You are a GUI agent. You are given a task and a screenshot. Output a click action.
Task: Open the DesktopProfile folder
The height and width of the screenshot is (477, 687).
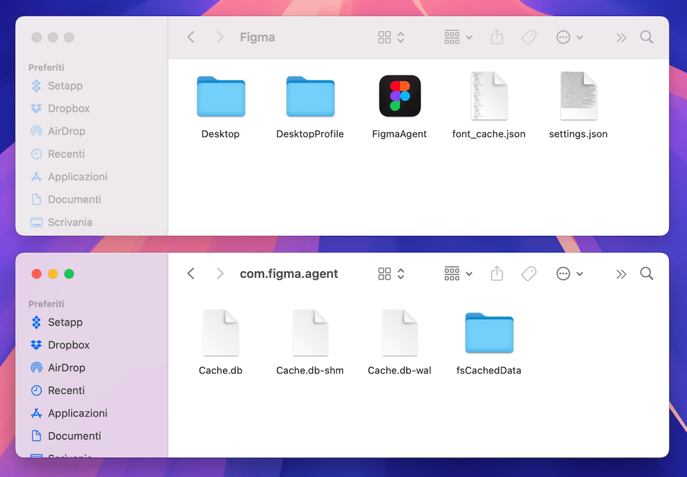(310, 97)
